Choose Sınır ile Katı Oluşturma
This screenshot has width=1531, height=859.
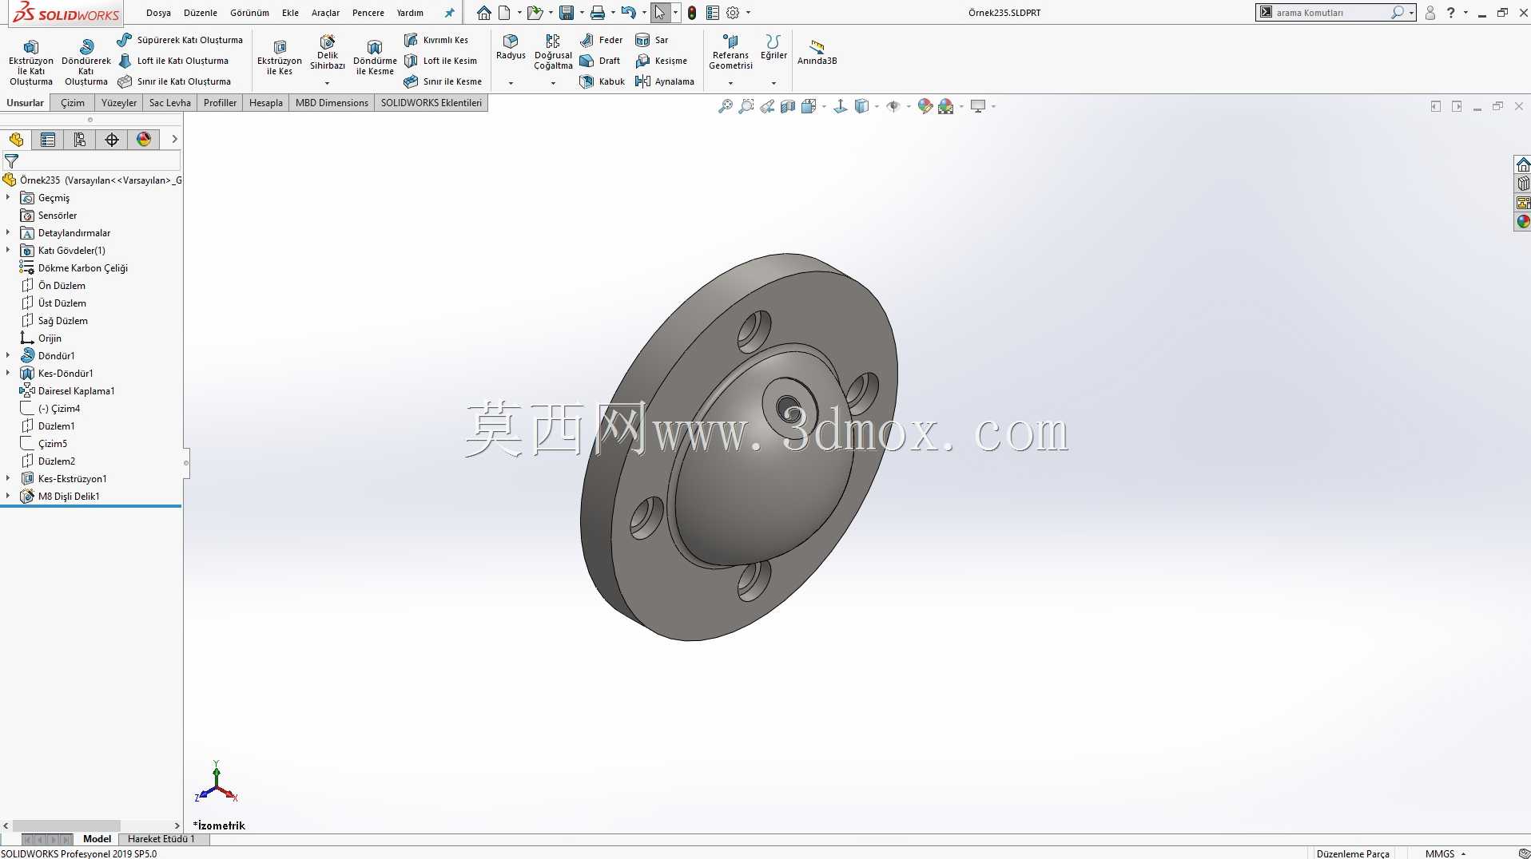(174, 81)
